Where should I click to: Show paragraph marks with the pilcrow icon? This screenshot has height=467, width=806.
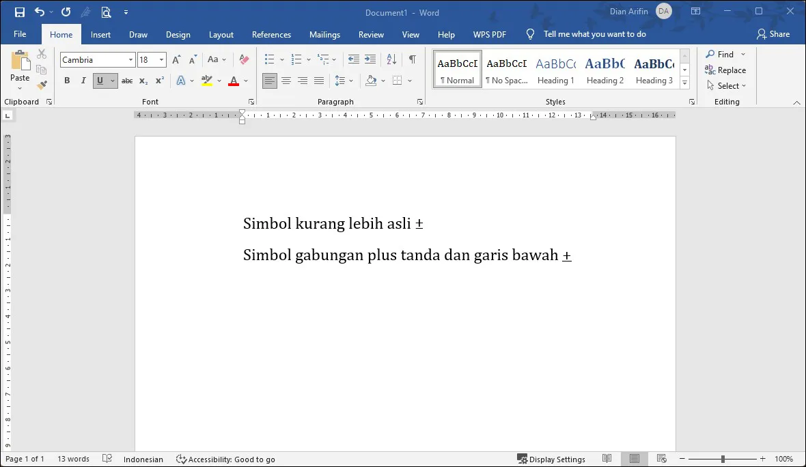coord(413,59)
